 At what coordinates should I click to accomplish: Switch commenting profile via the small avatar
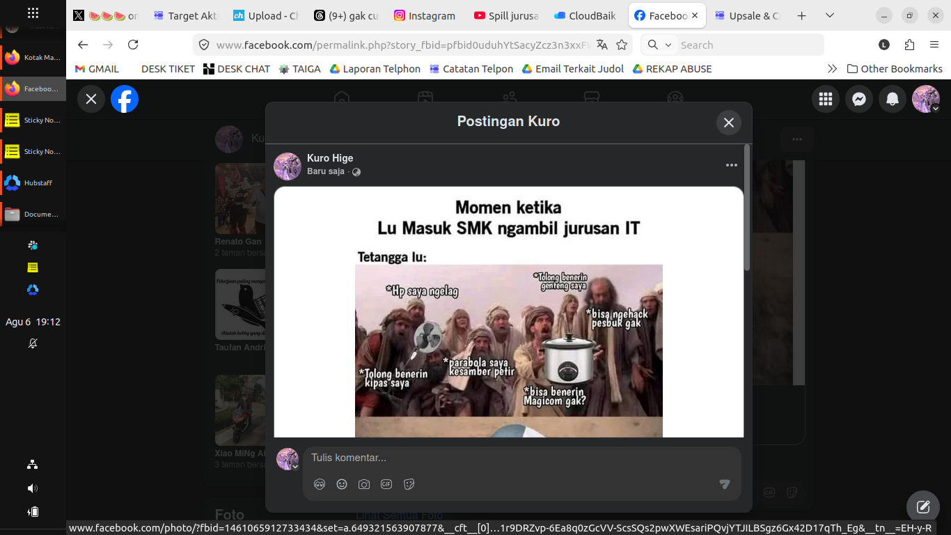pos(288,459)
